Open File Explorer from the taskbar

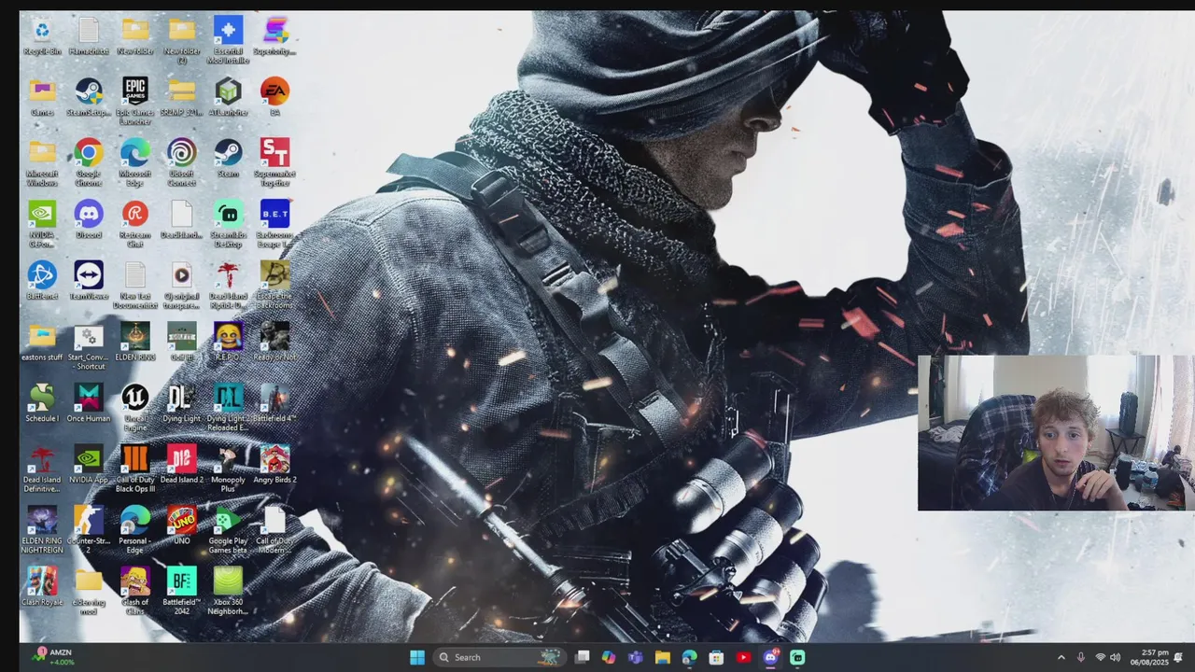(663, 657)
